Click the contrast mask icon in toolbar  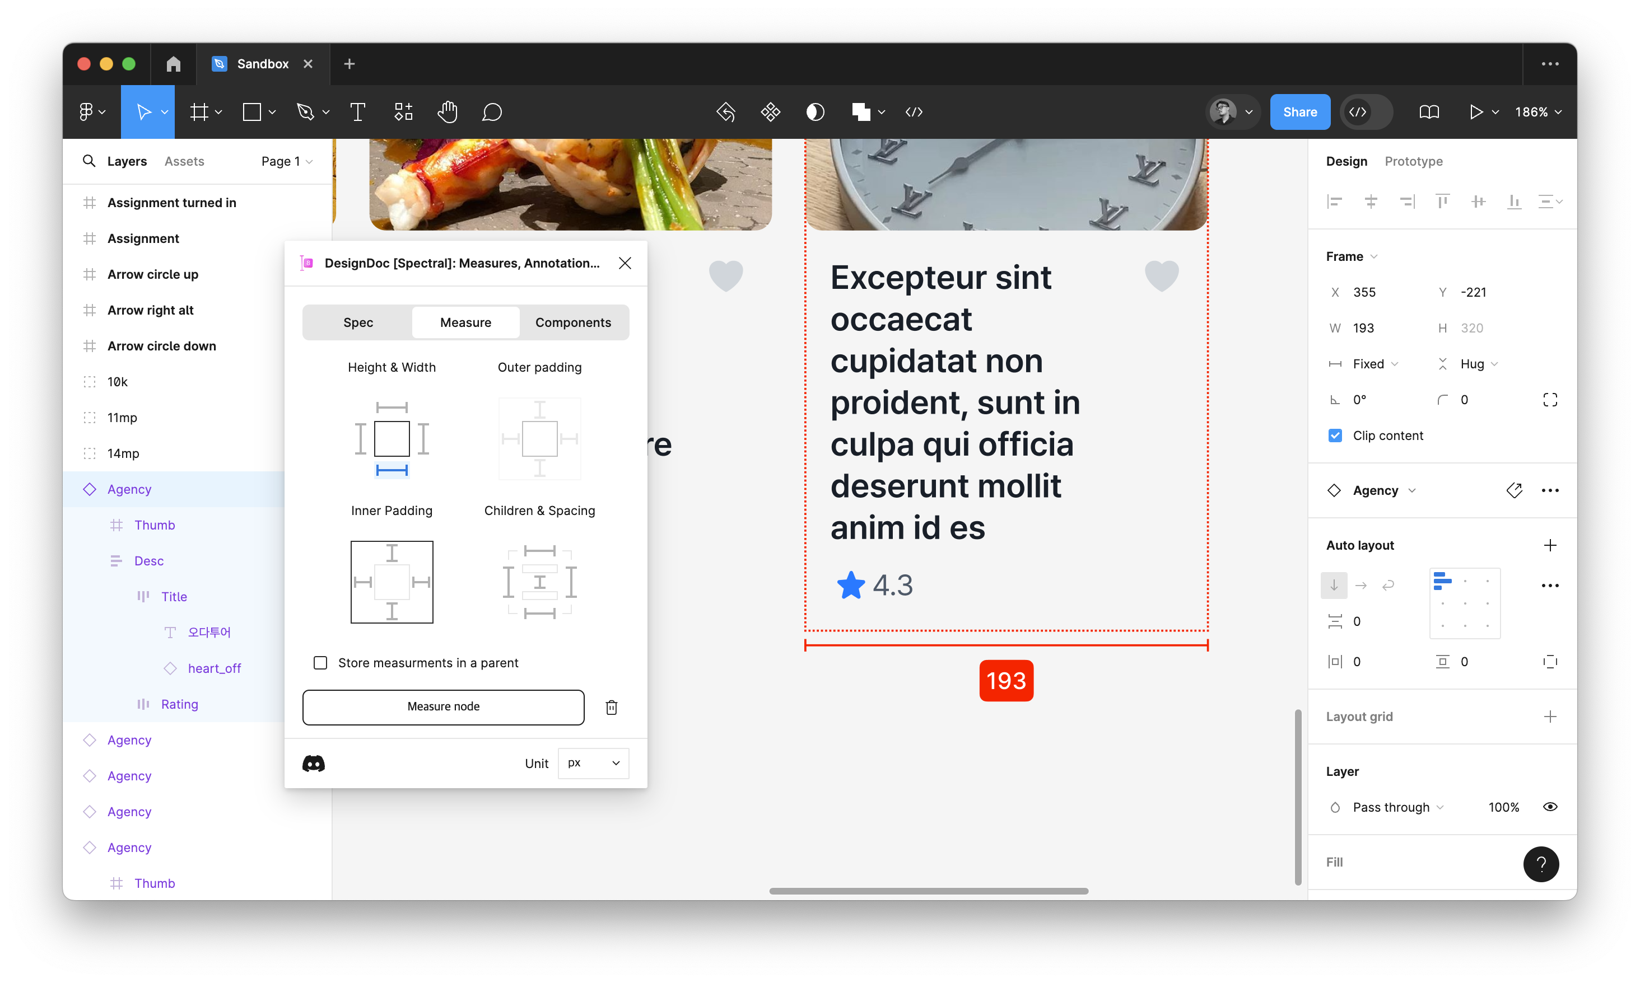pyautogui.click(x=815, y=112)
